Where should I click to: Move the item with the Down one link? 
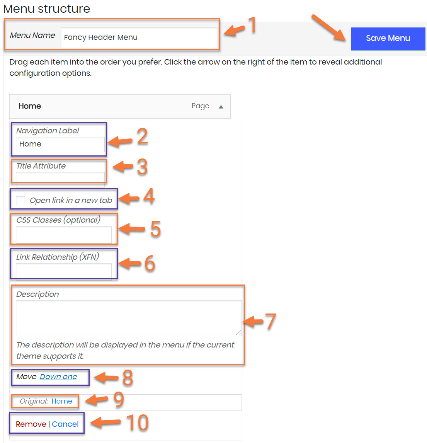[58, 377]
